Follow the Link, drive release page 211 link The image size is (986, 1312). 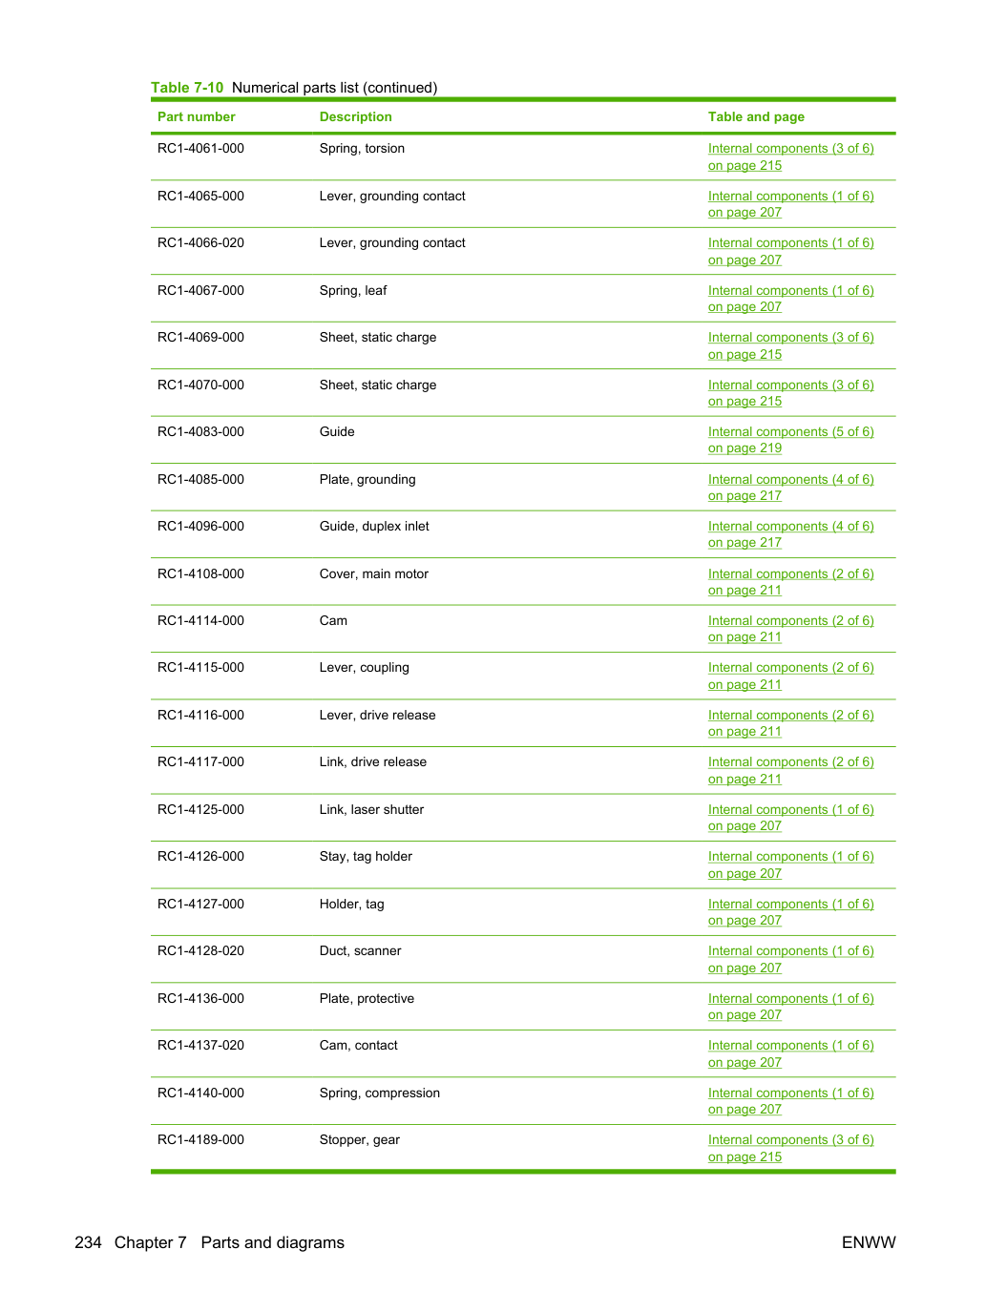pos(790,770)
